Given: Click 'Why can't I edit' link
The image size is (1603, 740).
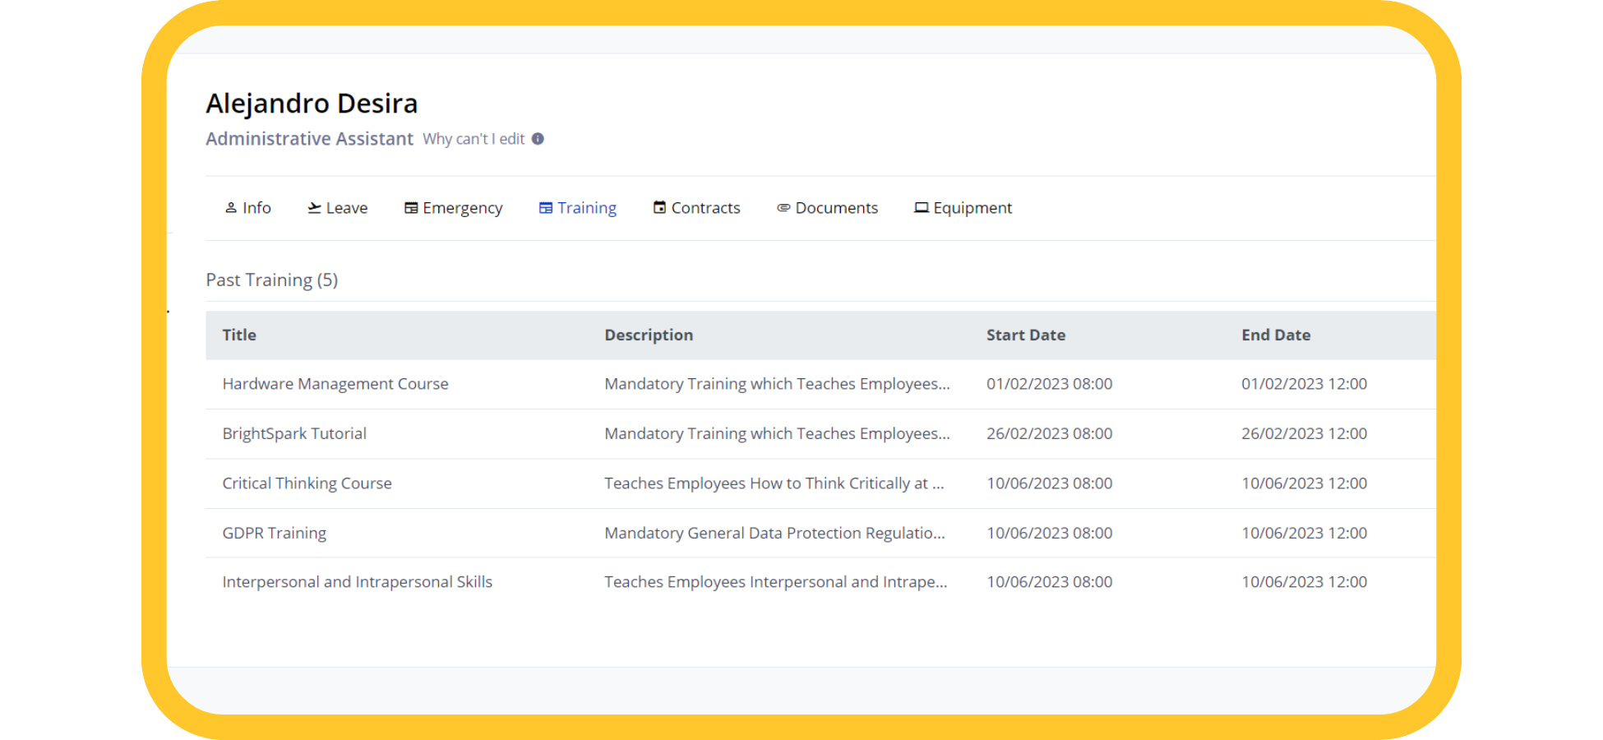Looking at the screenshot, I should pyautogui.click(x=474, y=139).
